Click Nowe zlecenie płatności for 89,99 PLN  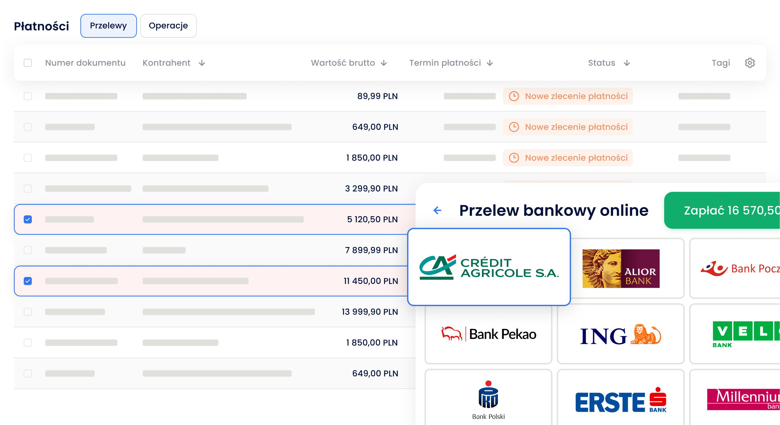point(568,96)
